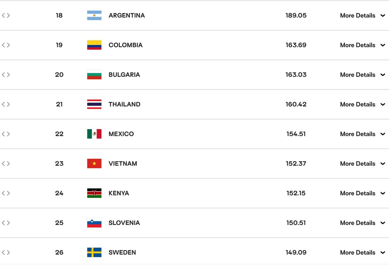Click rank number 20 for Bulgaria
The image size is (389, 265).
point(59,75)
